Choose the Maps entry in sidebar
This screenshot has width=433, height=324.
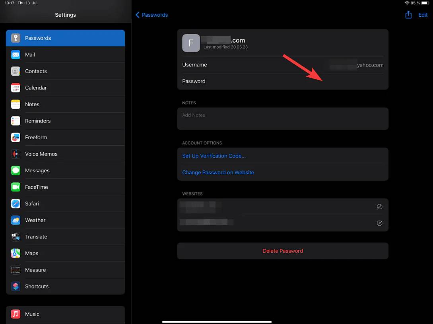(x=66, y=253)
